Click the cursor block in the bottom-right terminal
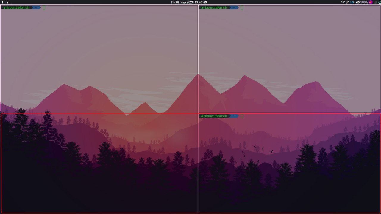Screen dimensions: 381x214 242,116
